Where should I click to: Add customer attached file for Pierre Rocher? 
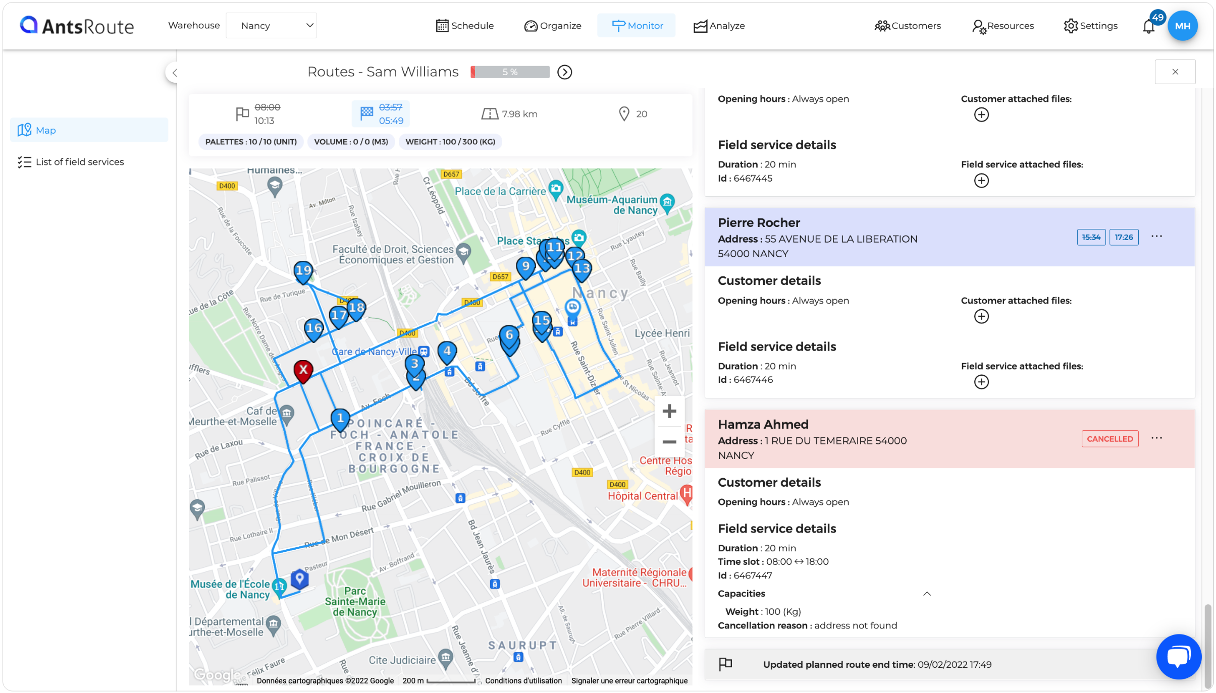coord(981,317)
